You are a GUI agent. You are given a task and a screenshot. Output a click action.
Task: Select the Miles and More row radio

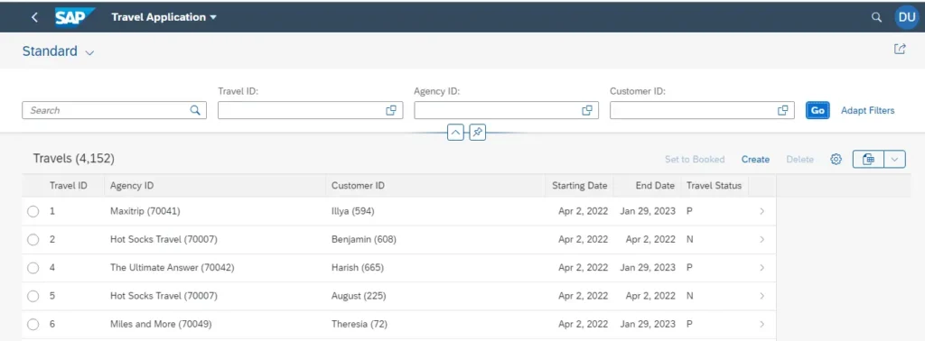[x=33, y=324]
